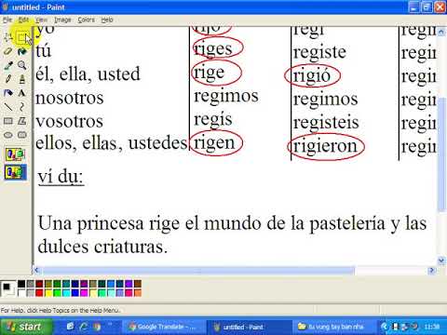The width and height of the screenshot is (447, 335).
Task: Select the Curve tool
Action: click(x=21, y=107)
